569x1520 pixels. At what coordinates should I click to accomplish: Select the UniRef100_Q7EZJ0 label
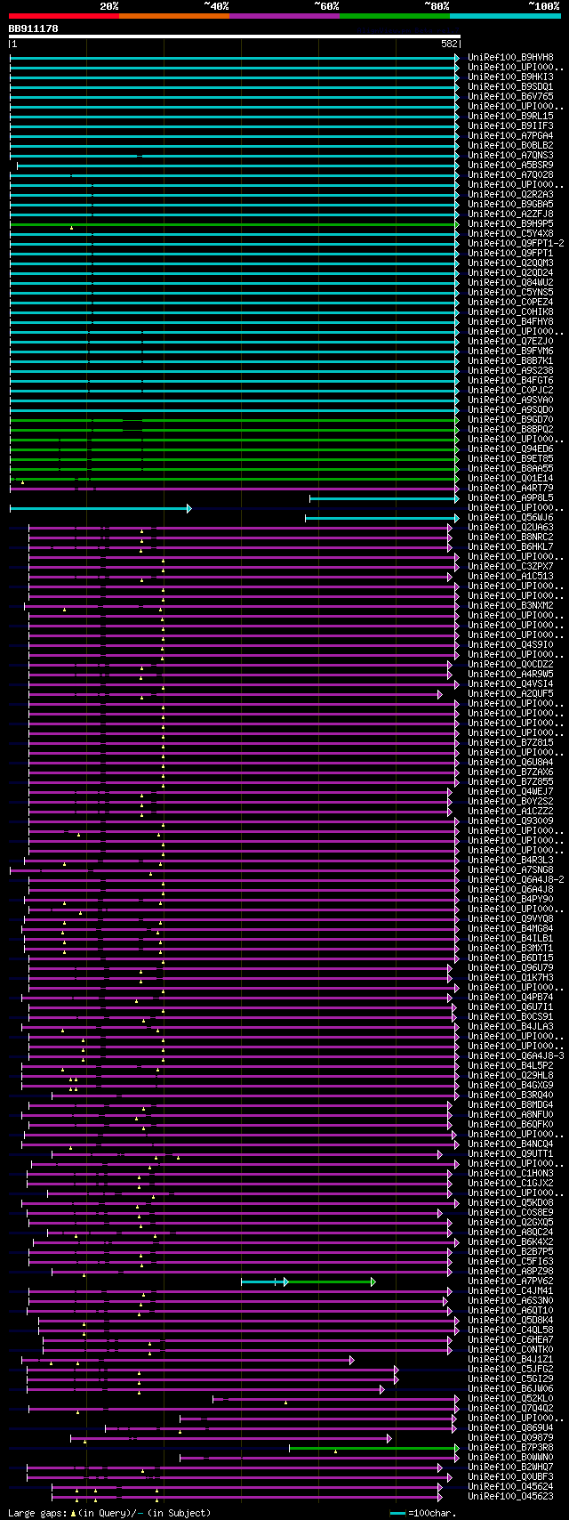click(510, 341)
